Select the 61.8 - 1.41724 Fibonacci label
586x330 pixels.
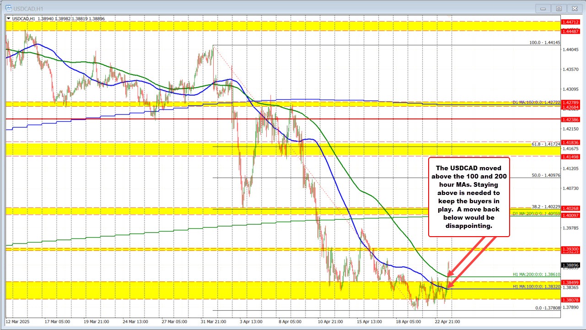(x=545, y=144)
